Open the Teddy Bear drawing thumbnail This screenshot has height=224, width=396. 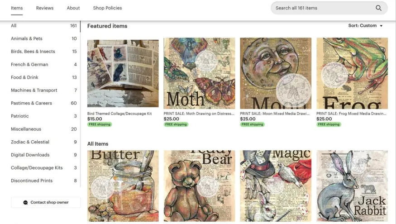pyautogui.click(x=199, y=186)
